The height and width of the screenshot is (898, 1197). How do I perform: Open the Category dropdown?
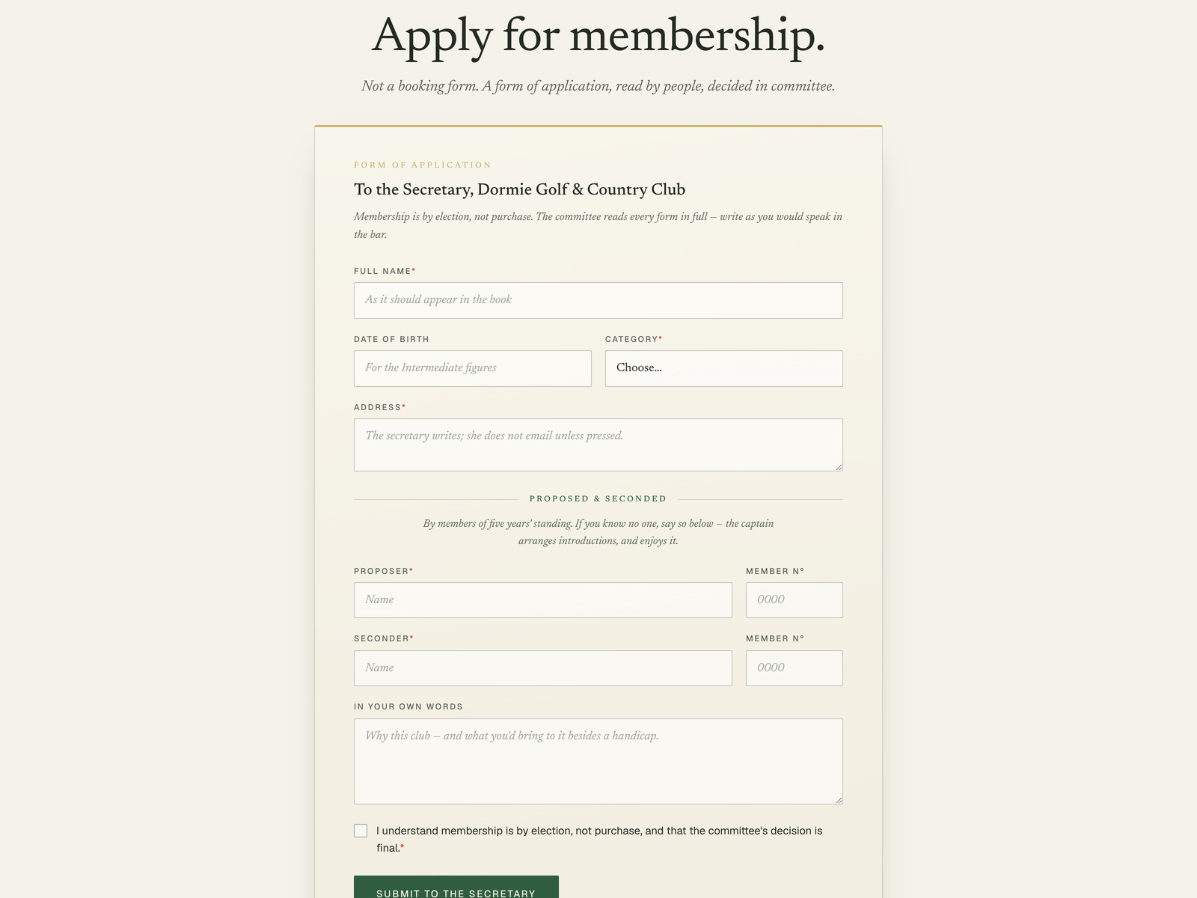(723, 368)
